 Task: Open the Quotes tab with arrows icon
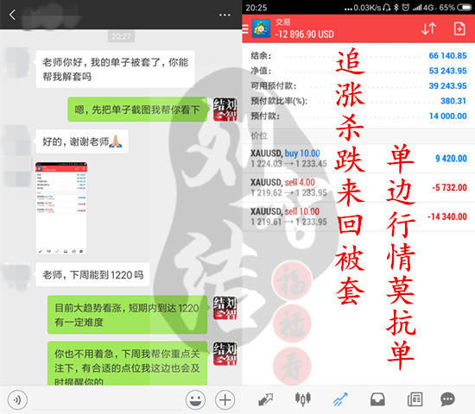tap(265, 399)
